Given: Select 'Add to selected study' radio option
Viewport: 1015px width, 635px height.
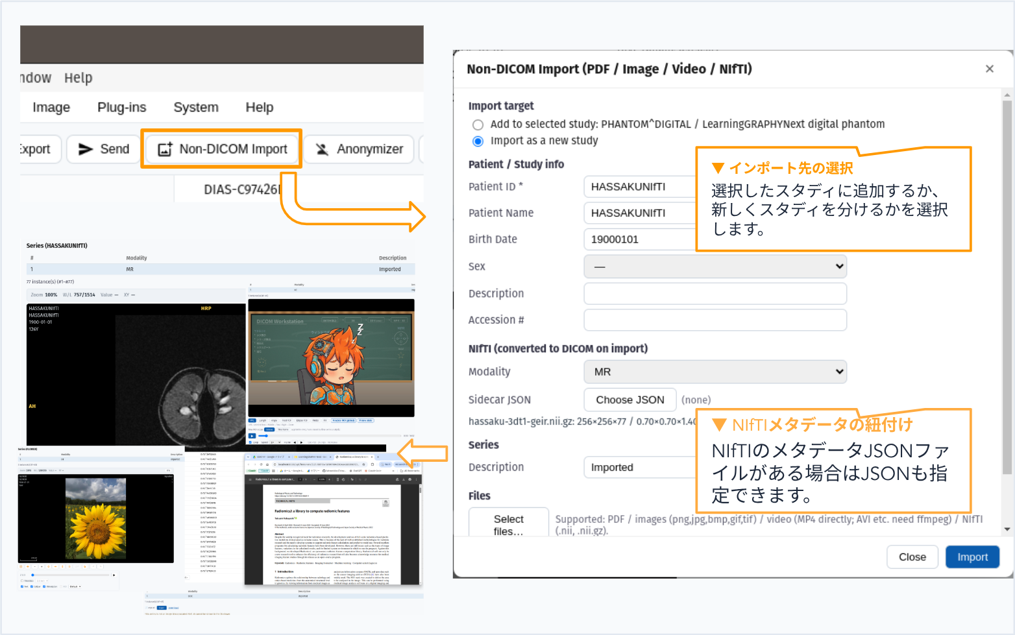Looking at the screenshot, I should 478,125.
